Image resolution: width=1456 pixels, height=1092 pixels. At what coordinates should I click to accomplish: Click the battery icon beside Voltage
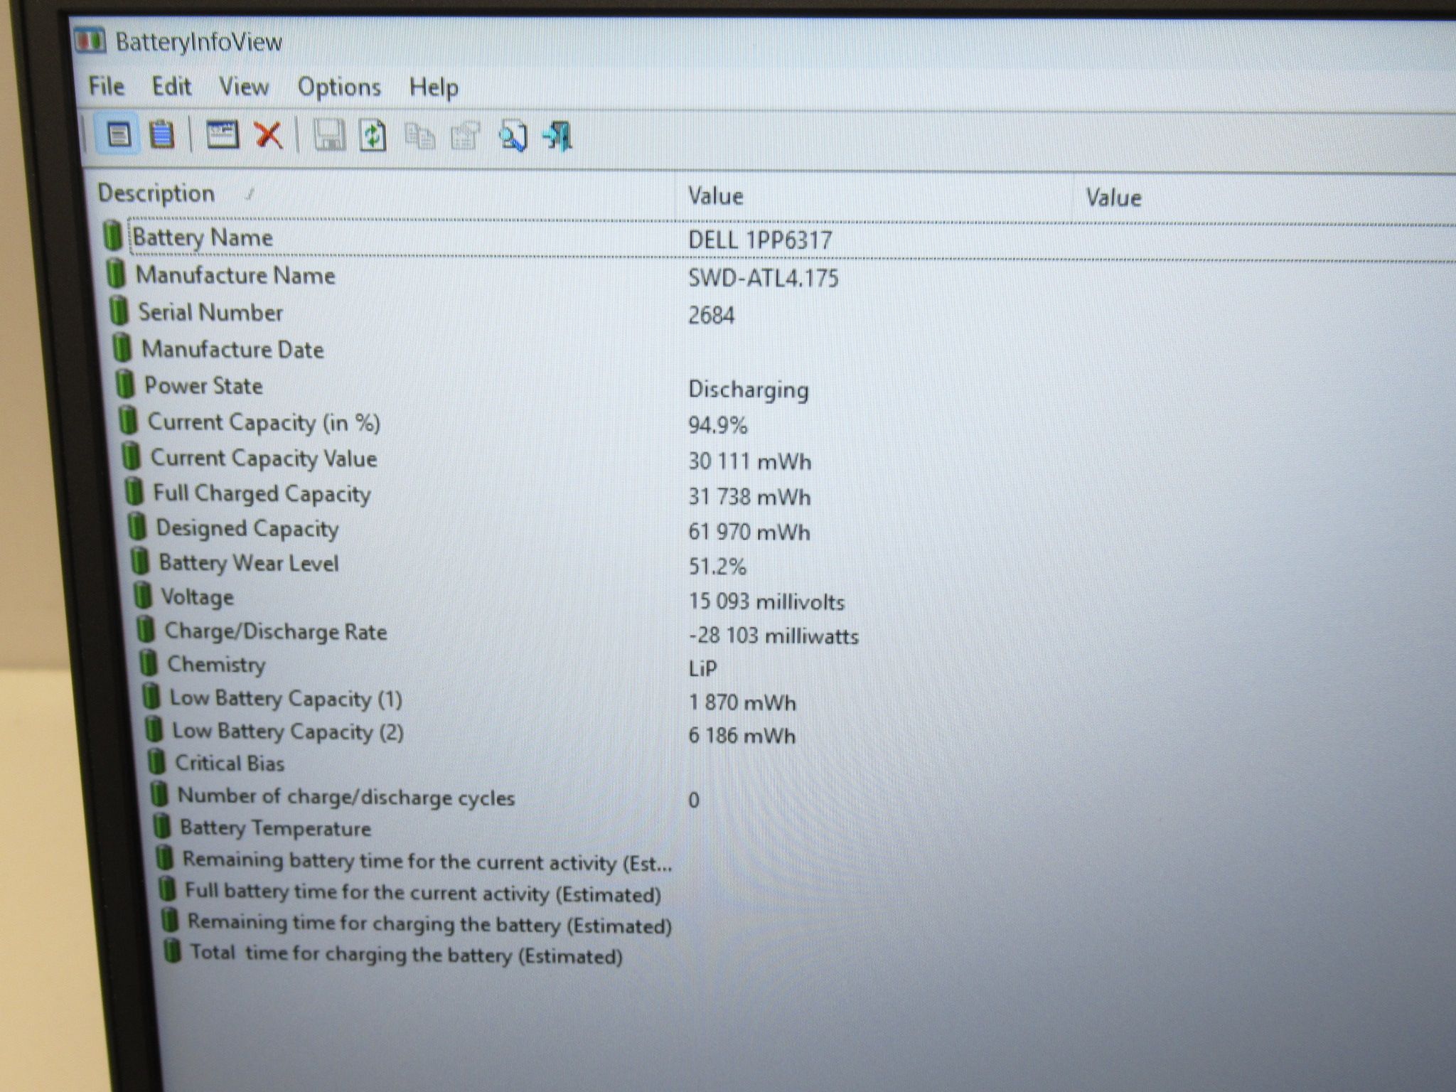[x=143, y=596]
